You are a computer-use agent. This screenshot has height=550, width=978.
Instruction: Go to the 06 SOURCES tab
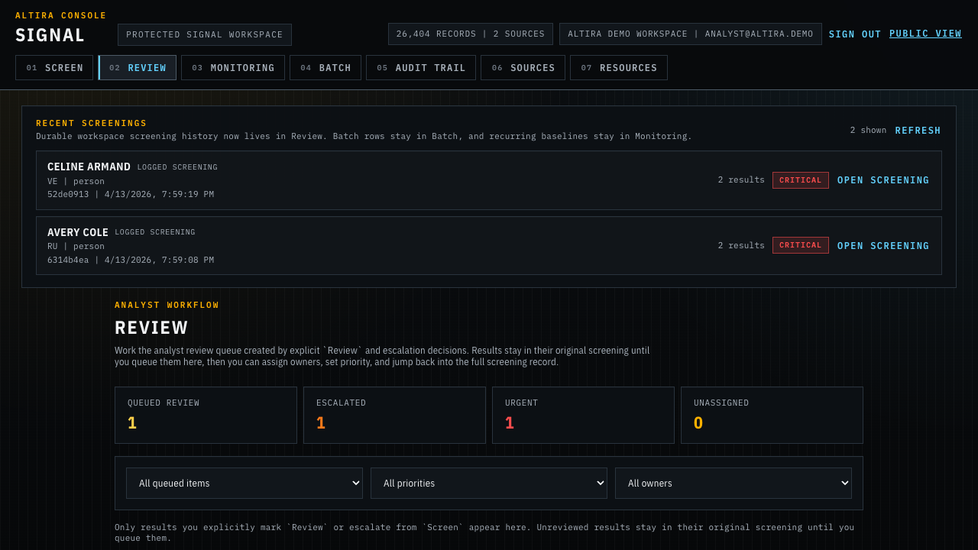pos(523,67)
